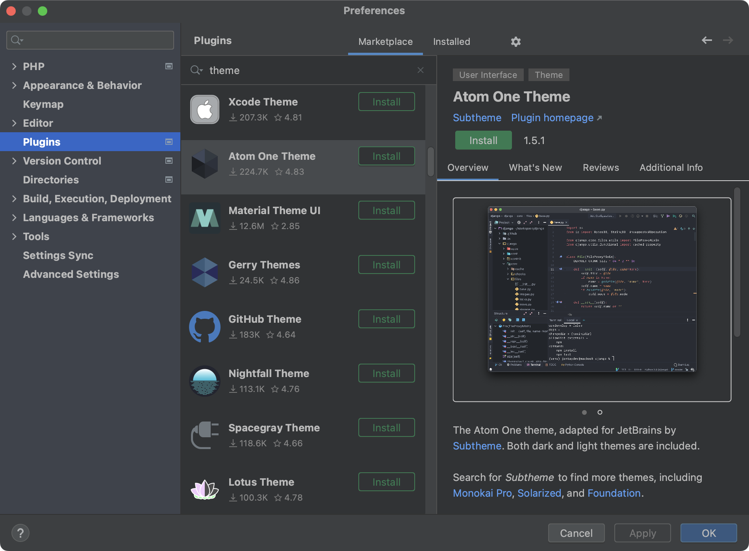Click the Gerry Themes cube icon
The image size is (749, 551).
coord(204,272)
